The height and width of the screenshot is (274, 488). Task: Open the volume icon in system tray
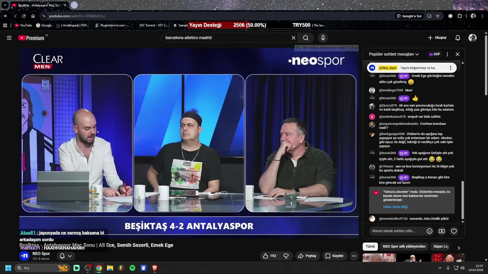[x=462, y=268]
